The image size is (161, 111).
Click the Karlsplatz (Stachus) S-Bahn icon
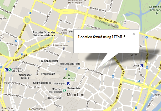coord(10,70)
